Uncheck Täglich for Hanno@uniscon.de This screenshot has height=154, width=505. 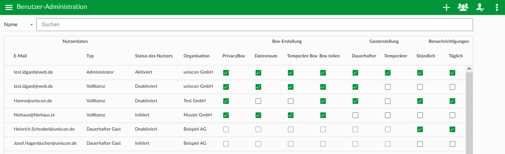[452, 101]
